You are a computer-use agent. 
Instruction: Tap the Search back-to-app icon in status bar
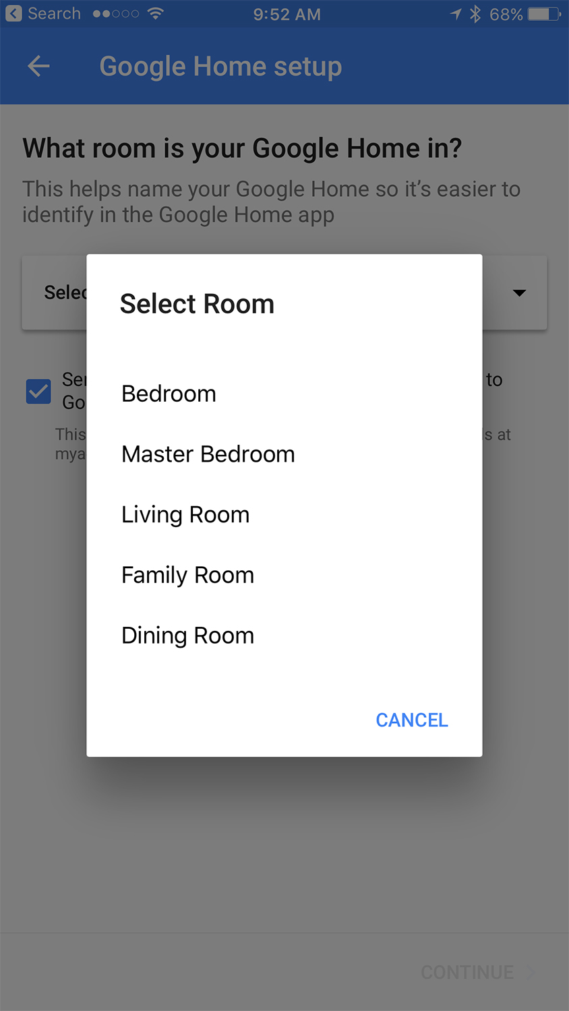point(13,13)
